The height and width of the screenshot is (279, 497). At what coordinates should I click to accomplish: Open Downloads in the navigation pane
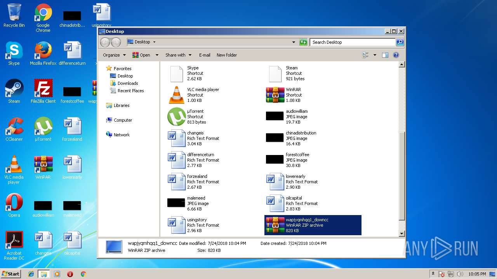[x=124, y=83]
